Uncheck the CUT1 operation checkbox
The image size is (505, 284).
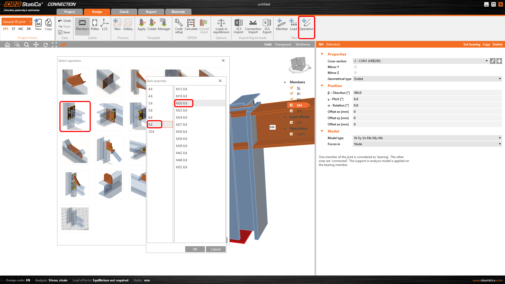tap(292, 134)
